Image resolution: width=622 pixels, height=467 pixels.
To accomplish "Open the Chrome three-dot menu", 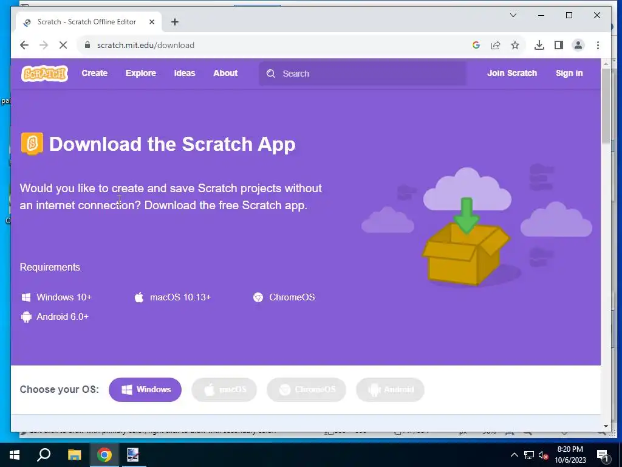I will pyautogui.click(x=598, y=45).
